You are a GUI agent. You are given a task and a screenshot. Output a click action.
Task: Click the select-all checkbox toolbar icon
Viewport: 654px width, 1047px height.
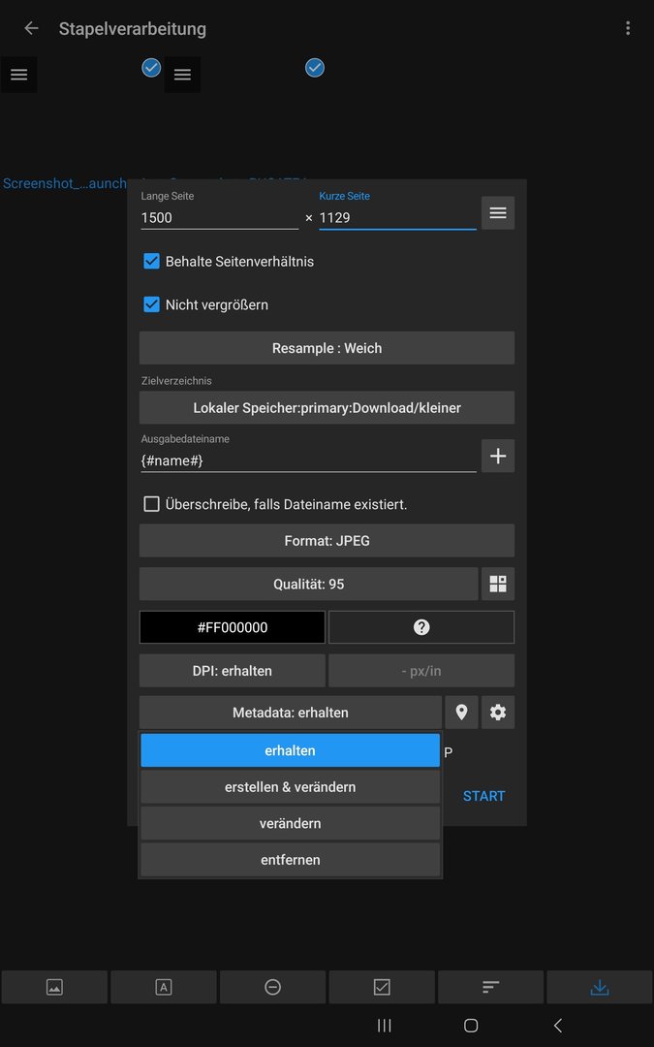tap(382, 987)
